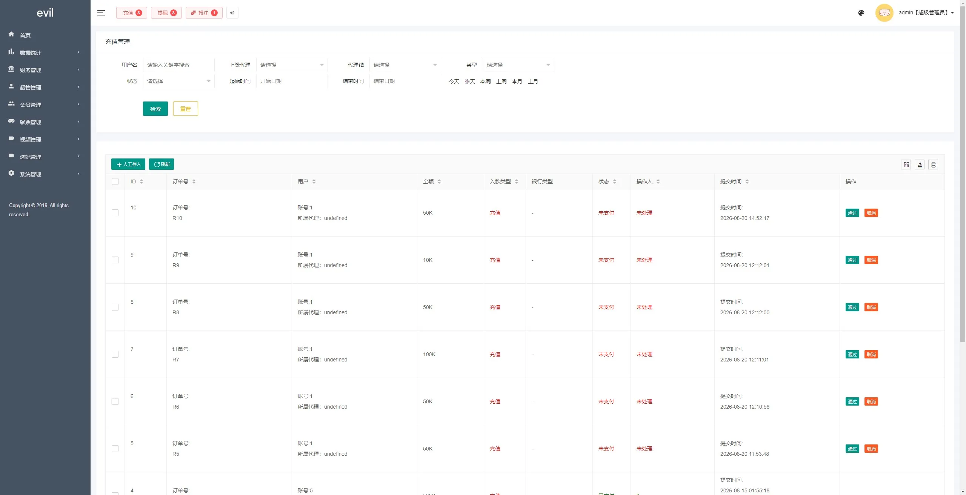The height and width of the screenshot is (495, 966).
Task: Select the 今天 date shortcut
Action: click(x=454, y=81)
